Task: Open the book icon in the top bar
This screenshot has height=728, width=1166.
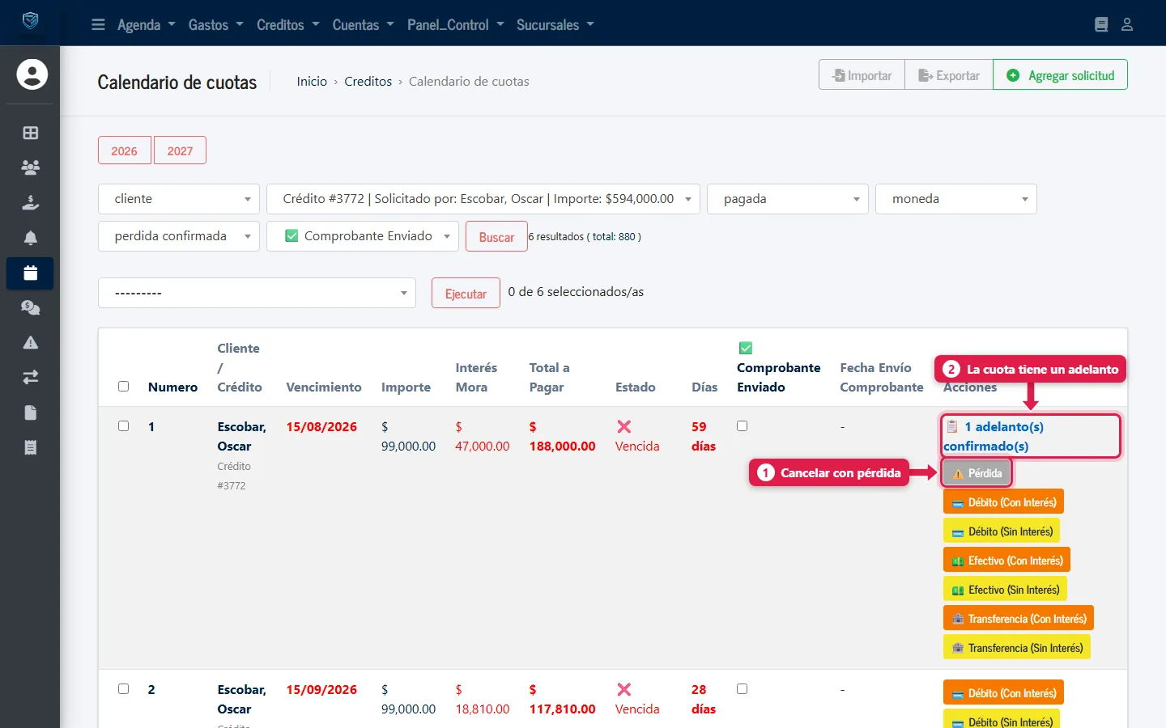Action: (1101, 24)
